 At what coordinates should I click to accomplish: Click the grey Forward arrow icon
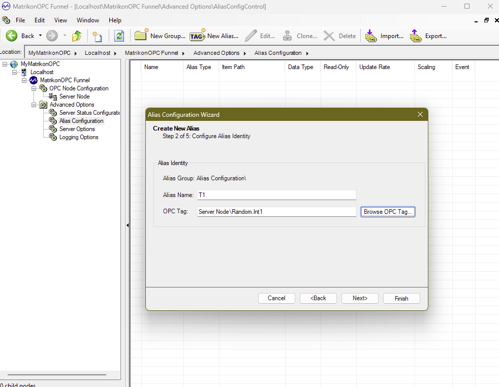(x=52, y=36)
